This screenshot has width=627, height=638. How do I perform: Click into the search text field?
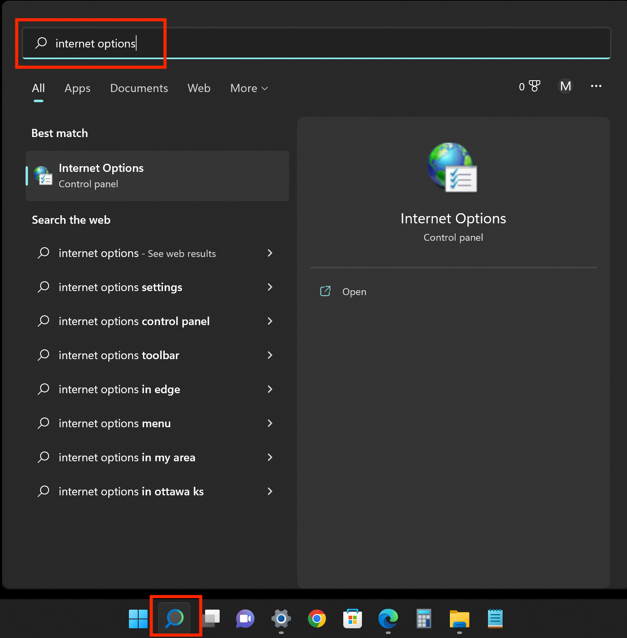click(x=316, y=43)
